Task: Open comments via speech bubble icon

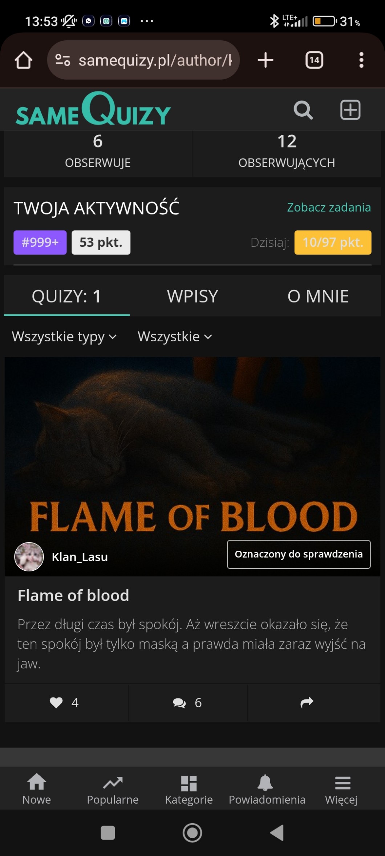Action: [179, 703]
